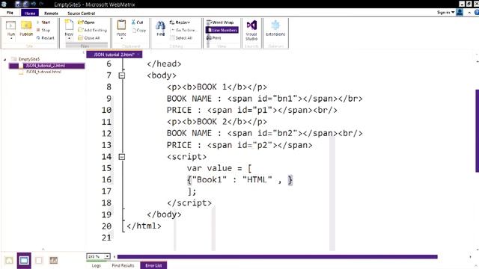The width and height of the screenshot is (479, 269).
Task: Open the File menu
Action: coord(10,13)
